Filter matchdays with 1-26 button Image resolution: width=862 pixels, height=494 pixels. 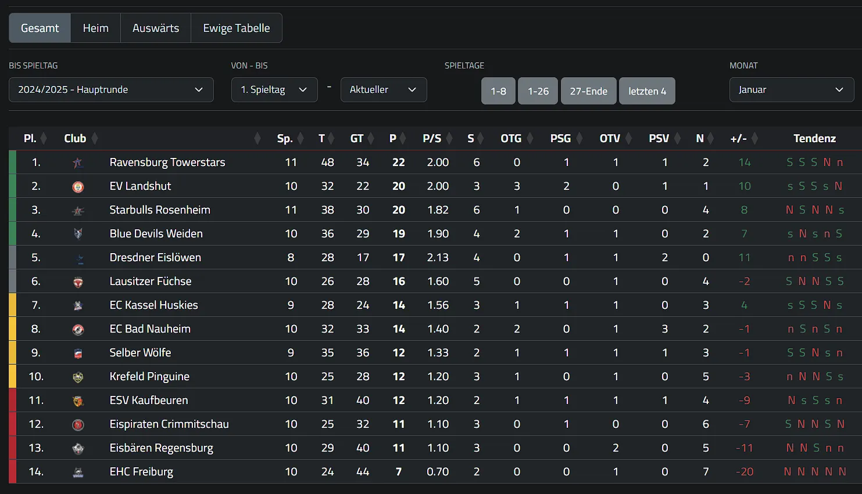538,91
